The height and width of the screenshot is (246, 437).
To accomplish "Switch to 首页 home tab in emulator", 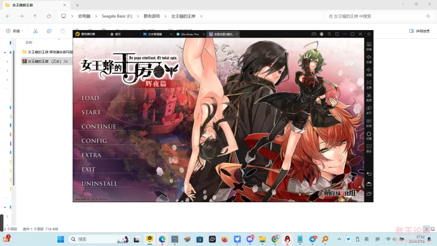I will point(115,34).
